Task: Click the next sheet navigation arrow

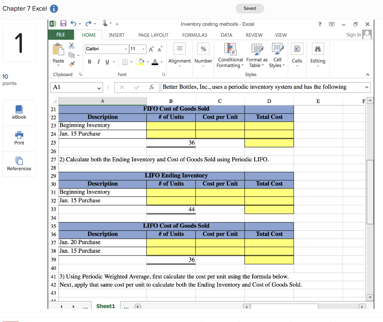Action: (x=74, y=307)
